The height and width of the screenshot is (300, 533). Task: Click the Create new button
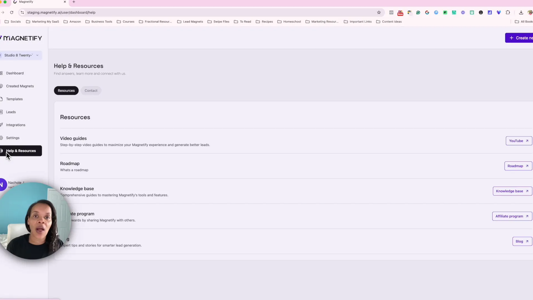pyautogui.click(x=519, y=38)
